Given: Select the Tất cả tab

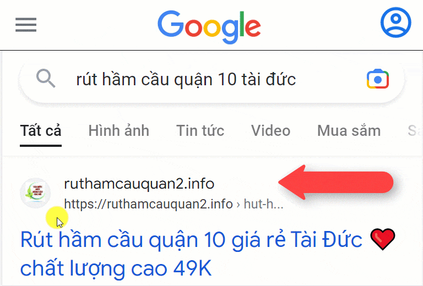Looking at the screenshot, I should (41, 131).
